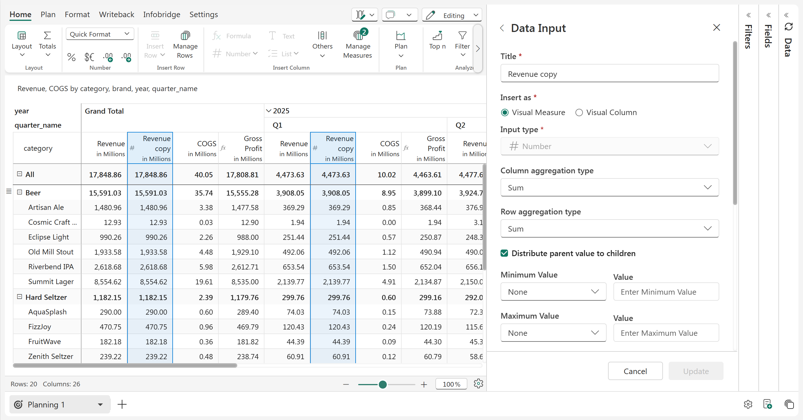The width and height of the screenshot is (803, 420).
Task: Click the currency format icon
Action: pyautogui.click(x=89, y=57)
